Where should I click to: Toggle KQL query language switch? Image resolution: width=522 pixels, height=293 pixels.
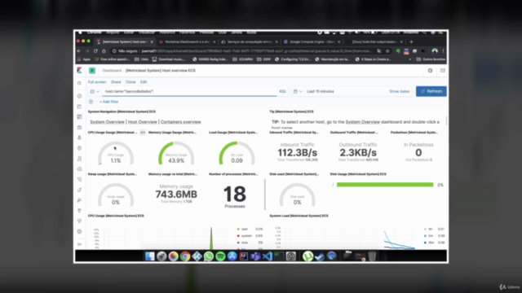point(283,91)
